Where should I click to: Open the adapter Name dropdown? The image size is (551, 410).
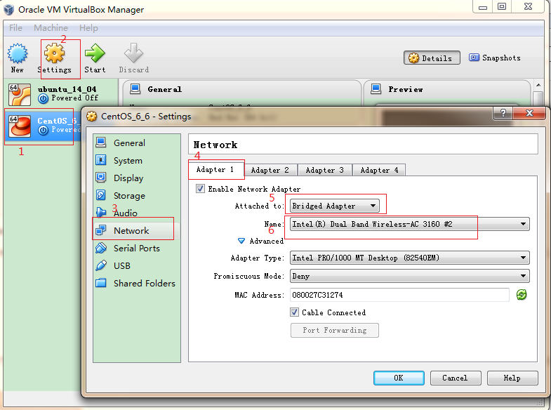click(x=410, y=224)
